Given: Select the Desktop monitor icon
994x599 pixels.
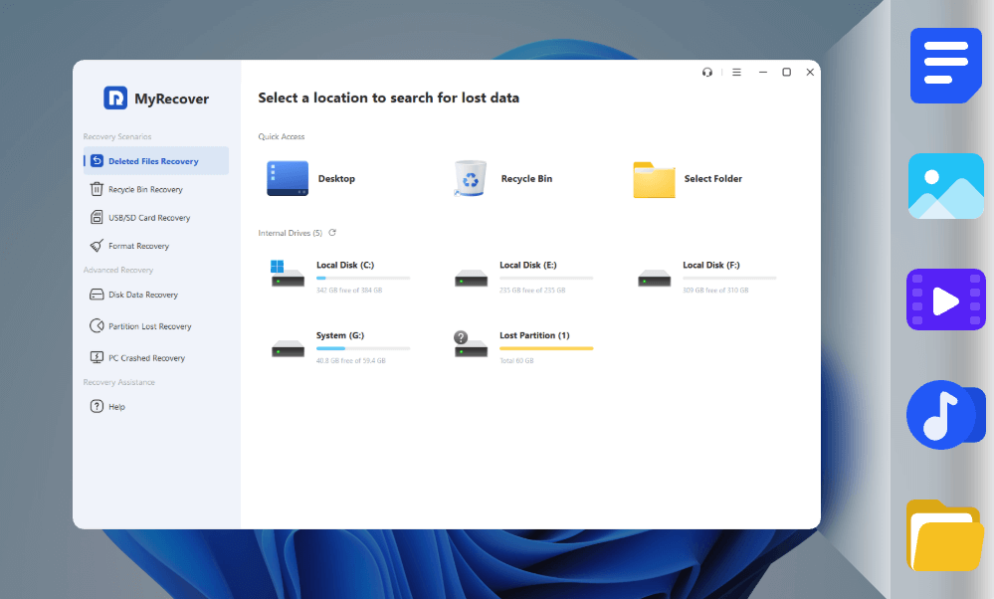Looking at the screenshot, I should pos(288,179).
